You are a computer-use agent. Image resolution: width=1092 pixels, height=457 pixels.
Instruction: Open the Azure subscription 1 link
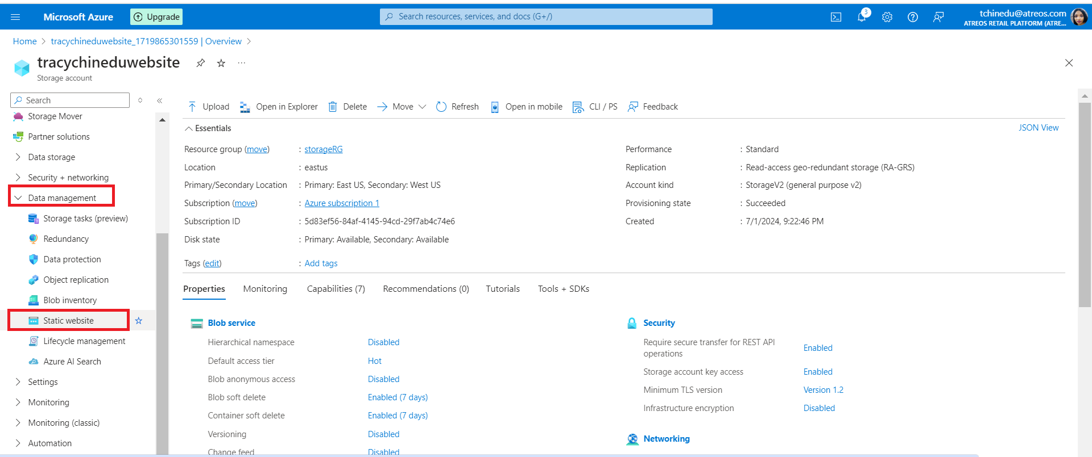[342, 203]
